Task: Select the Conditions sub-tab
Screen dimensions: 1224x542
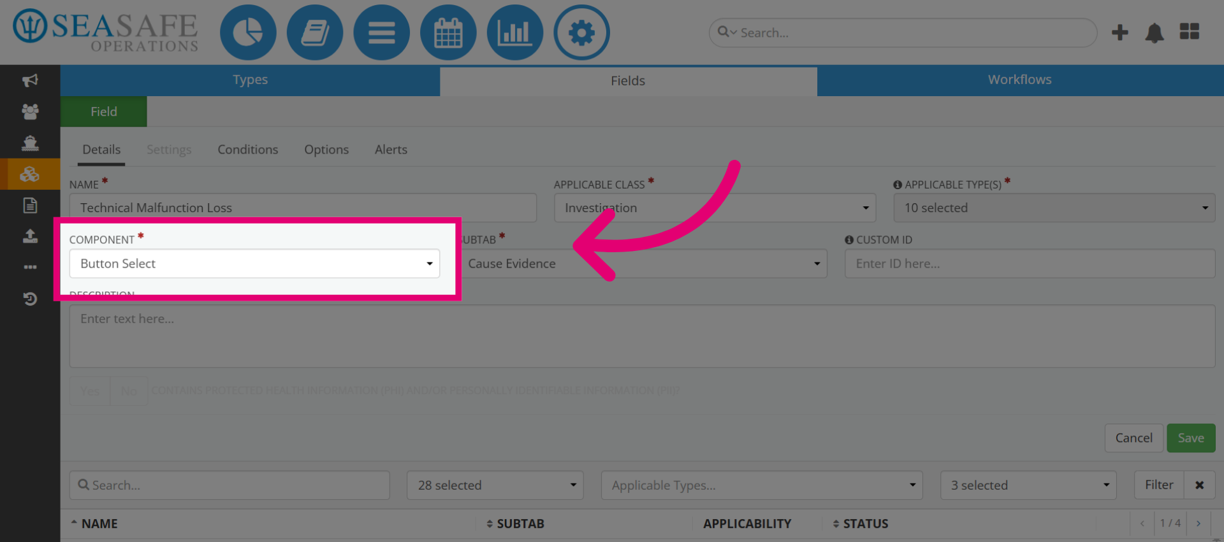Action: pos(248,150)
